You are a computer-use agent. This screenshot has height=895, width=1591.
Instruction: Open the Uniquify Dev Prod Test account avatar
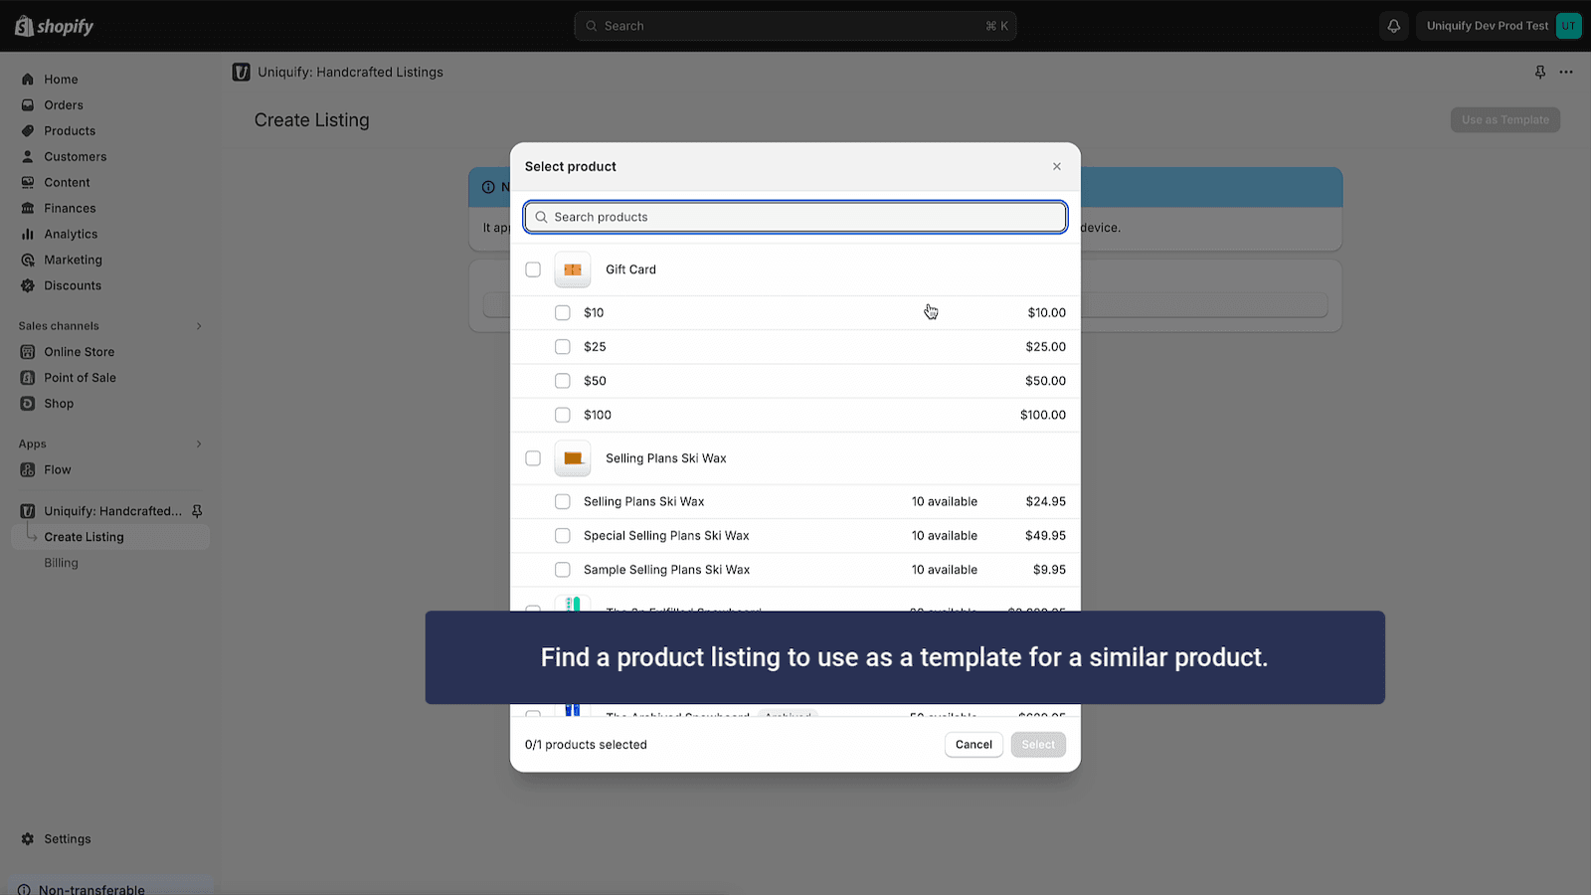(x=1567, y=26)
